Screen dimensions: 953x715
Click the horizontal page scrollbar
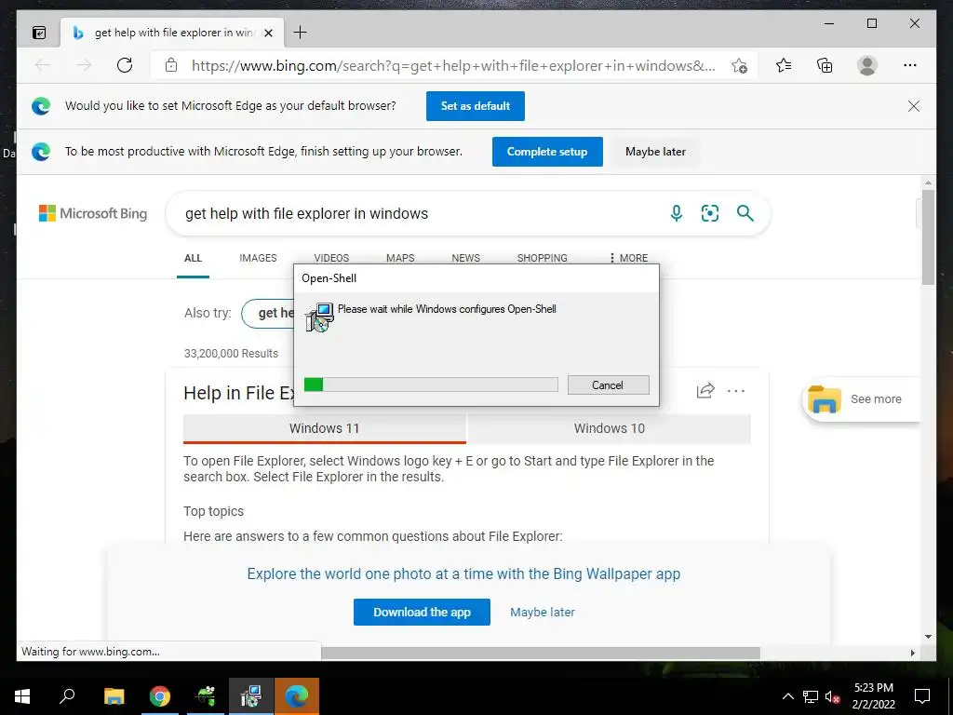click(541, 653)
